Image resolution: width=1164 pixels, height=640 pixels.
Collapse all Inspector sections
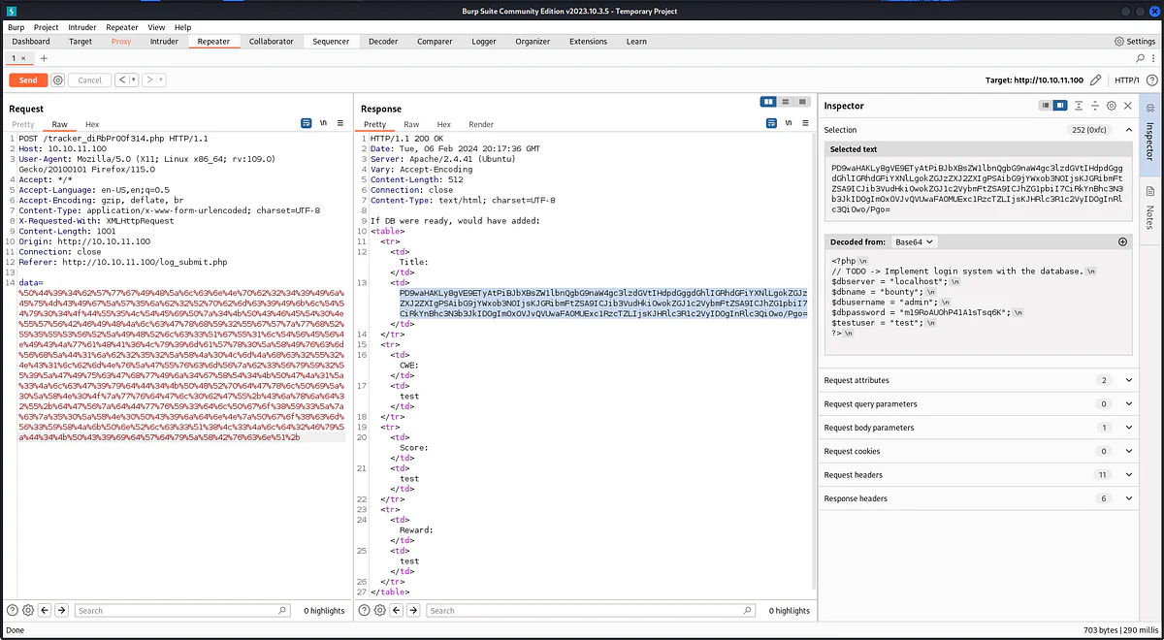1095,106
